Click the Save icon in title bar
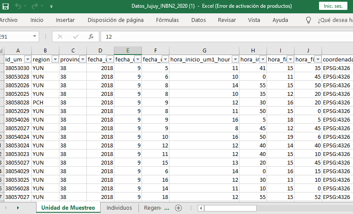This screenshot has height=214, width=353. [x=6, y=6]
